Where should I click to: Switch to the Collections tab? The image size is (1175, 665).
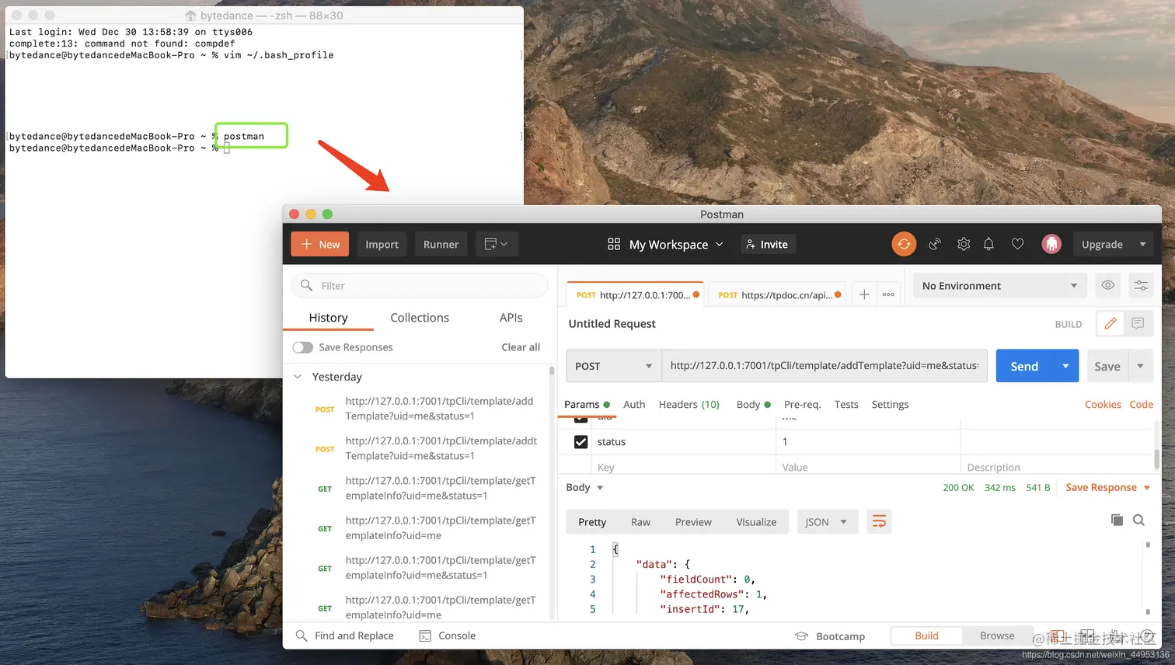click(420, 317)
